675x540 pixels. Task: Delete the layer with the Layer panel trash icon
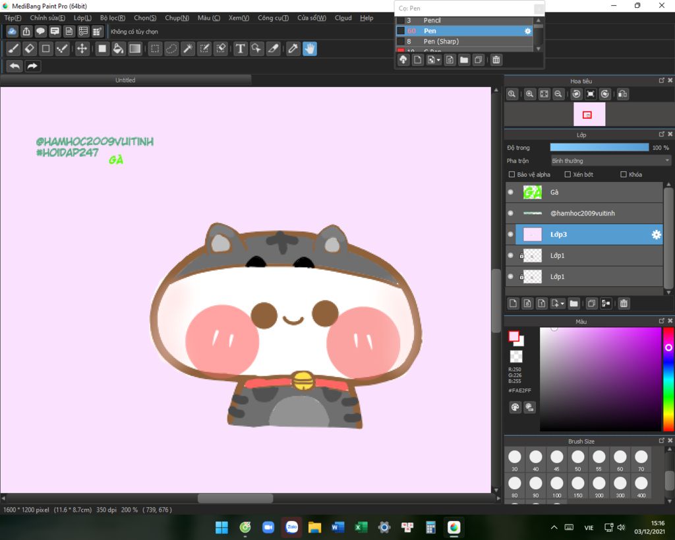pos(624,303)
